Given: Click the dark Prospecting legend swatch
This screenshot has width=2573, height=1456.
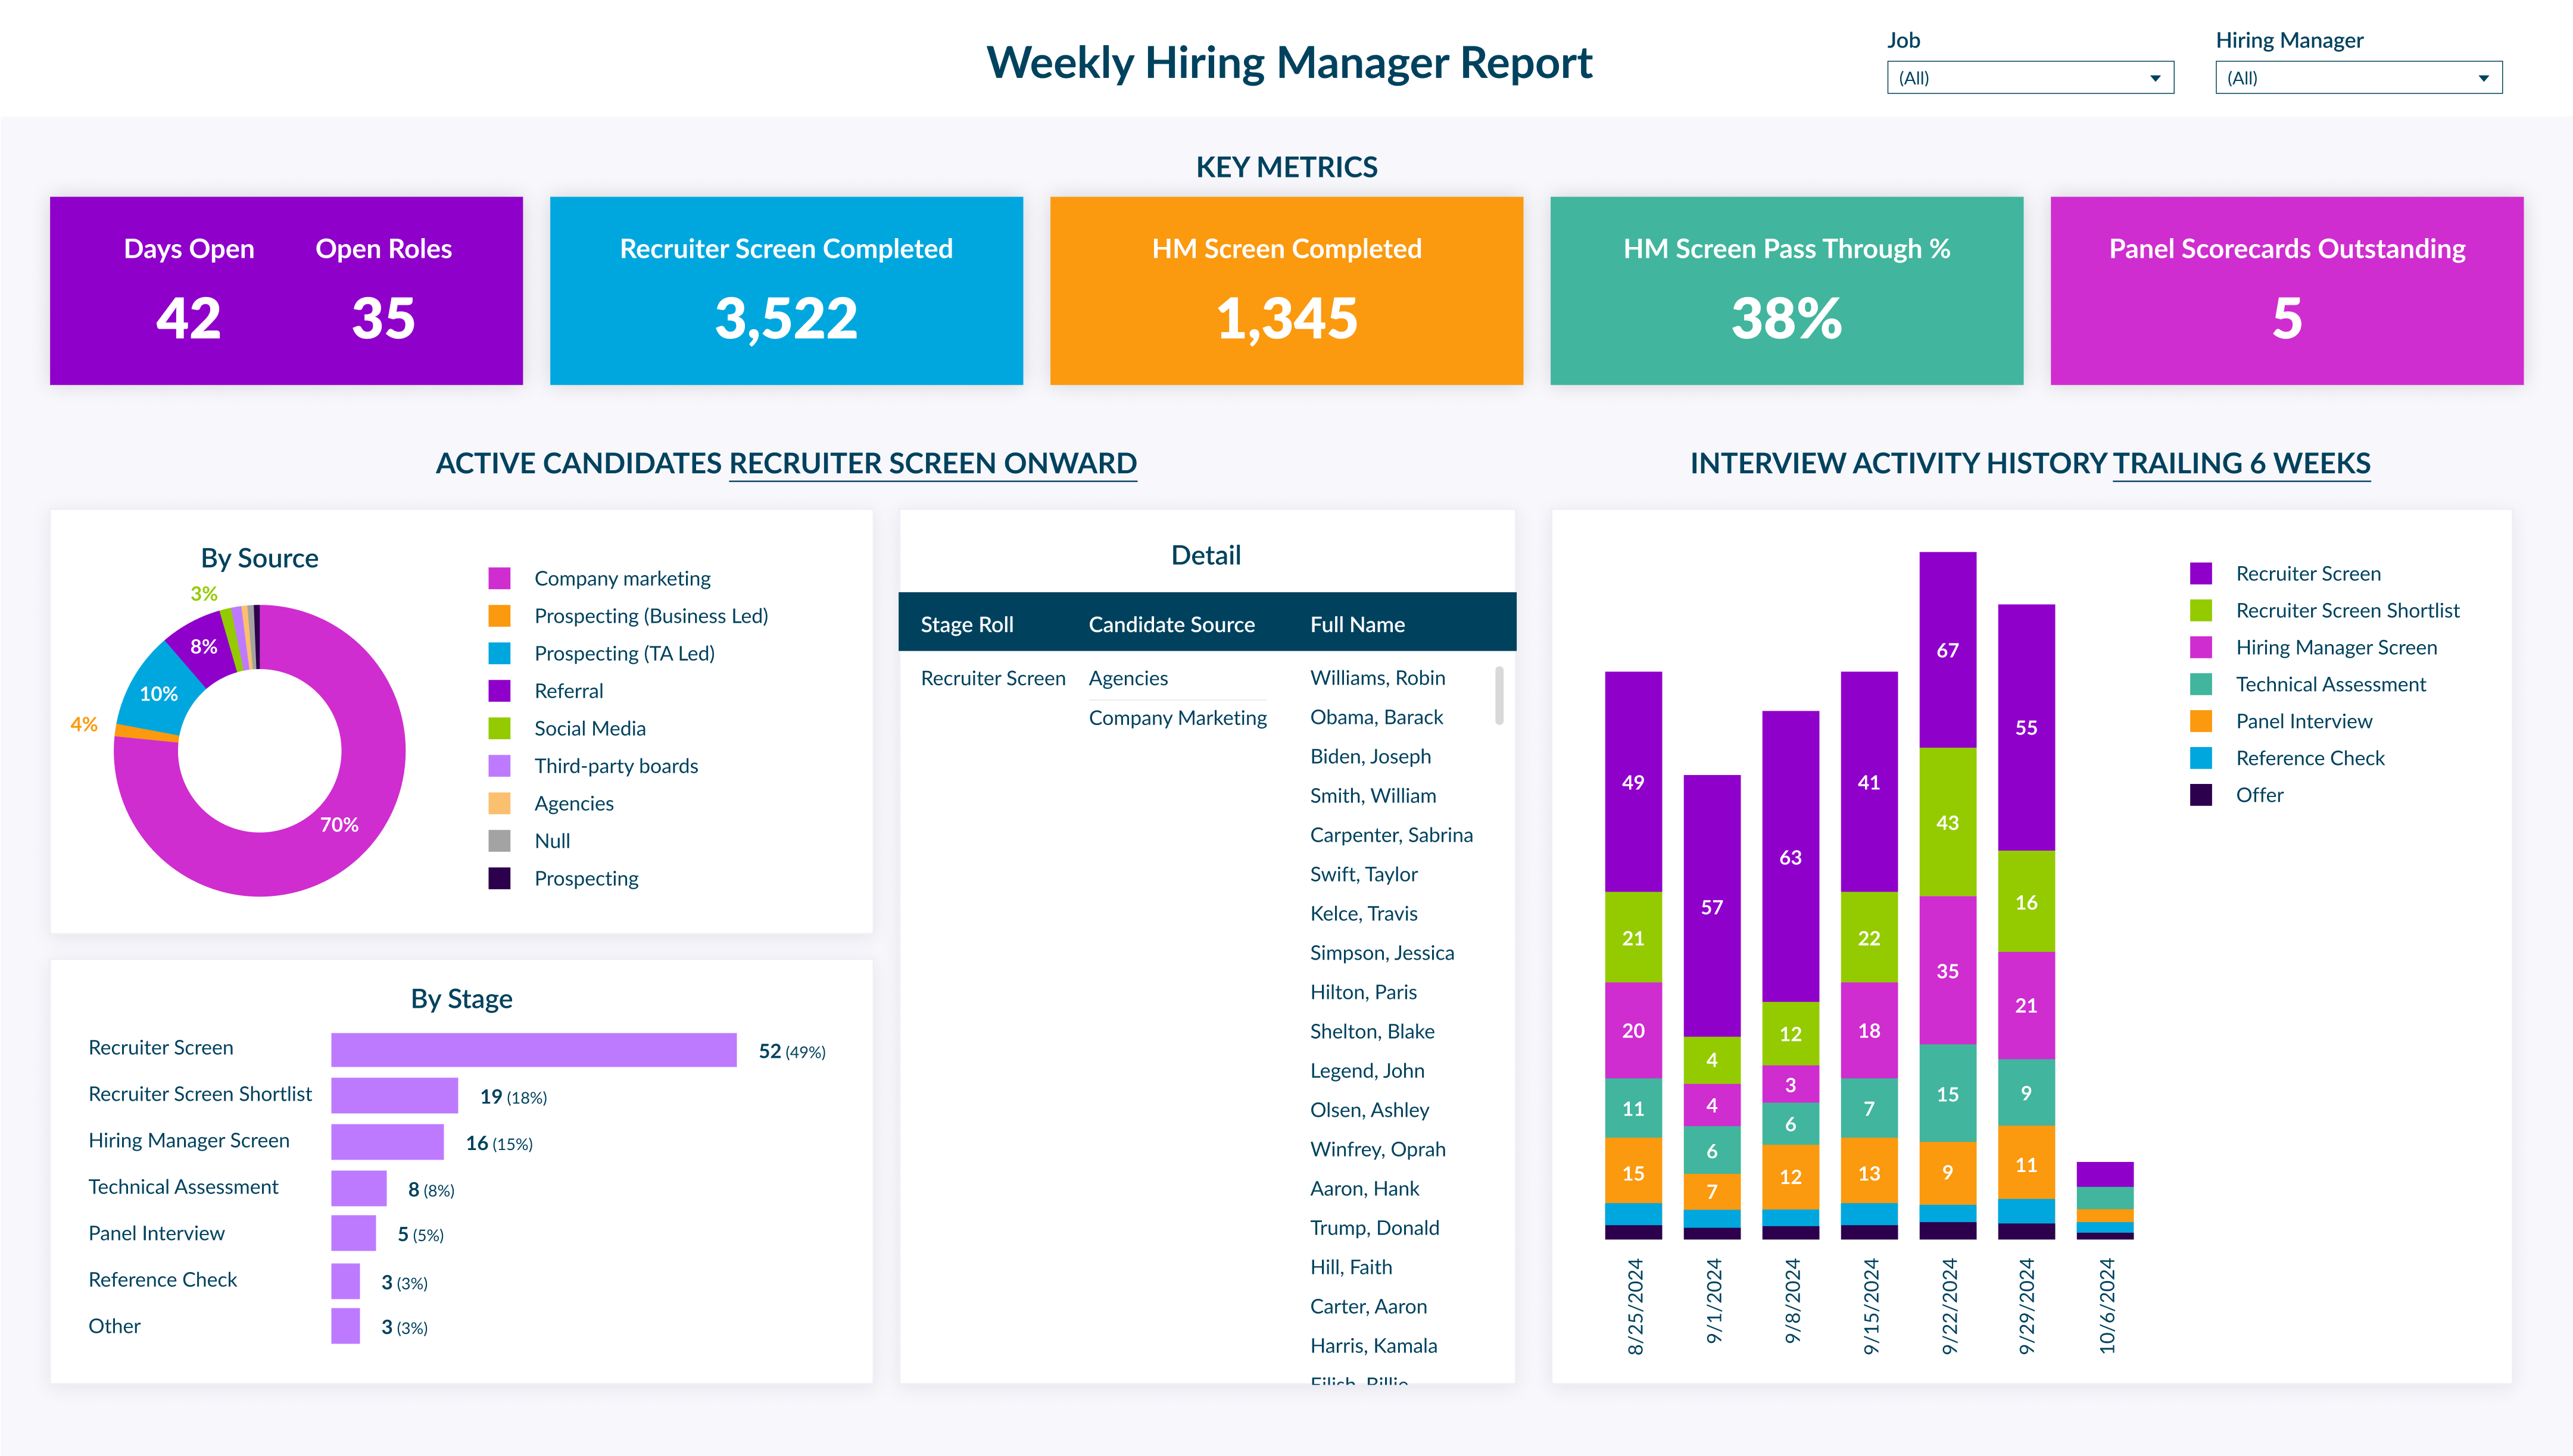Looking at the screenshot, I should 499,878.
